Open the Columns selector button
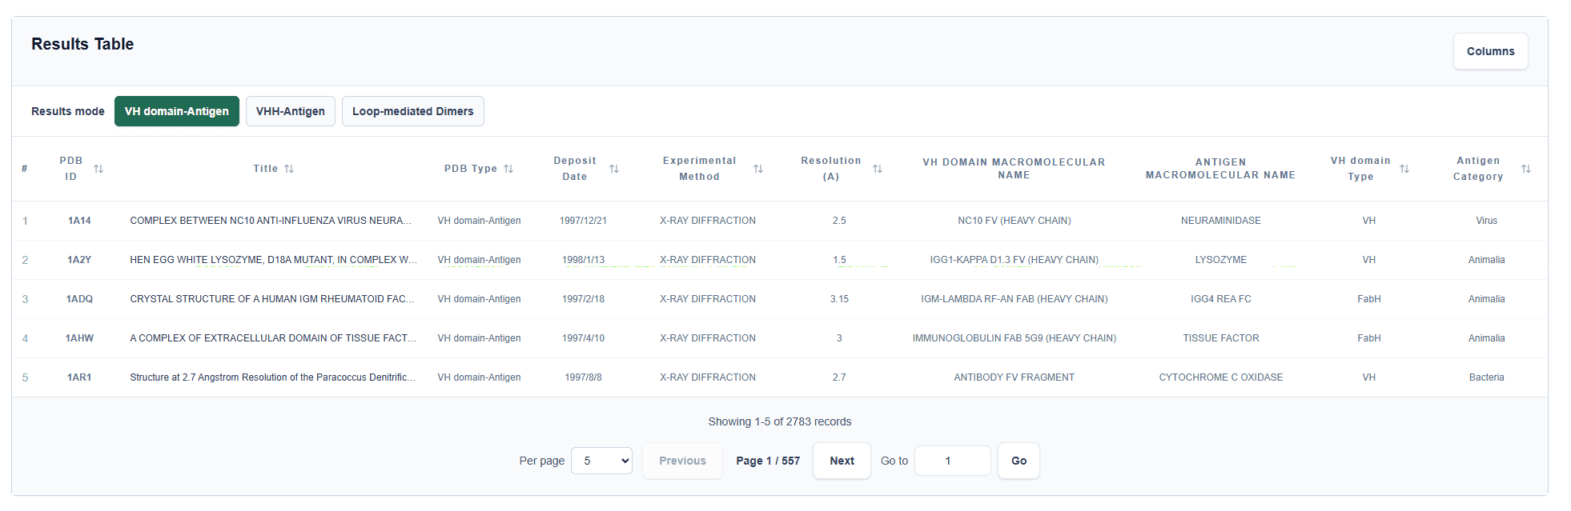Screen dimensions: 1571x511 click(1491, 51)
